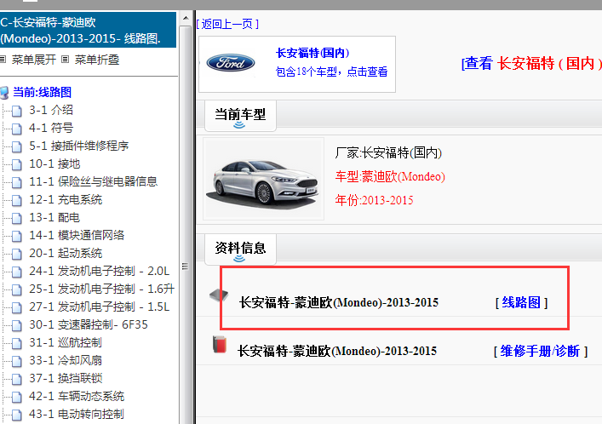This screenshot has width=602, height=424.
Task: Click the page icon beside 31-1 巡航控制
Action: pos(16,343)
